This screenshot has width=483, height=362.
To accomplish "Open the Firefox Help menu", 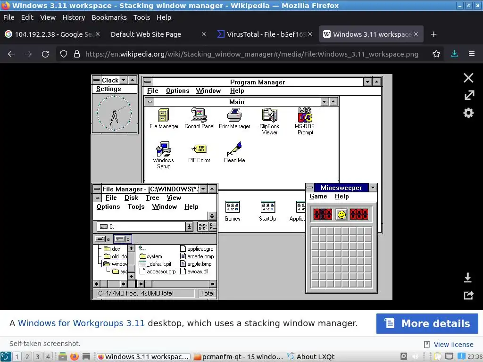I will click(164, 17).
